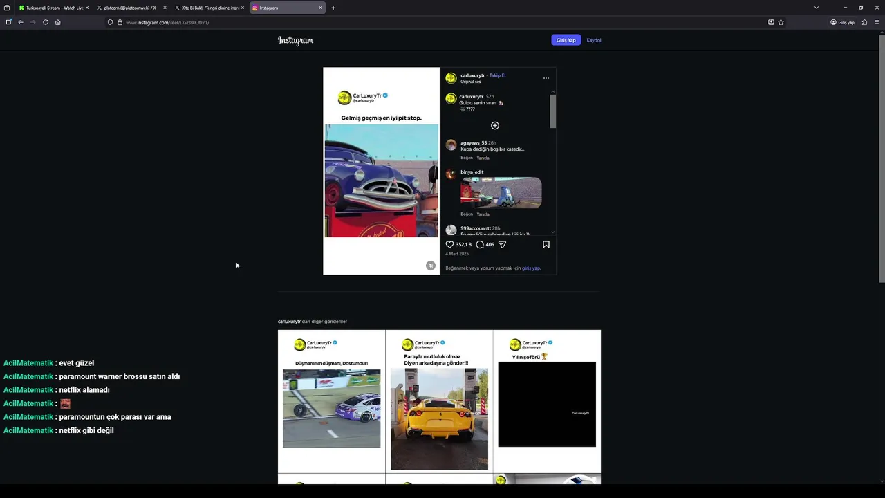The width and height of the screenshot is (885, 498).
Task: Close the Instagram tab
Action: tap(320, 8)
